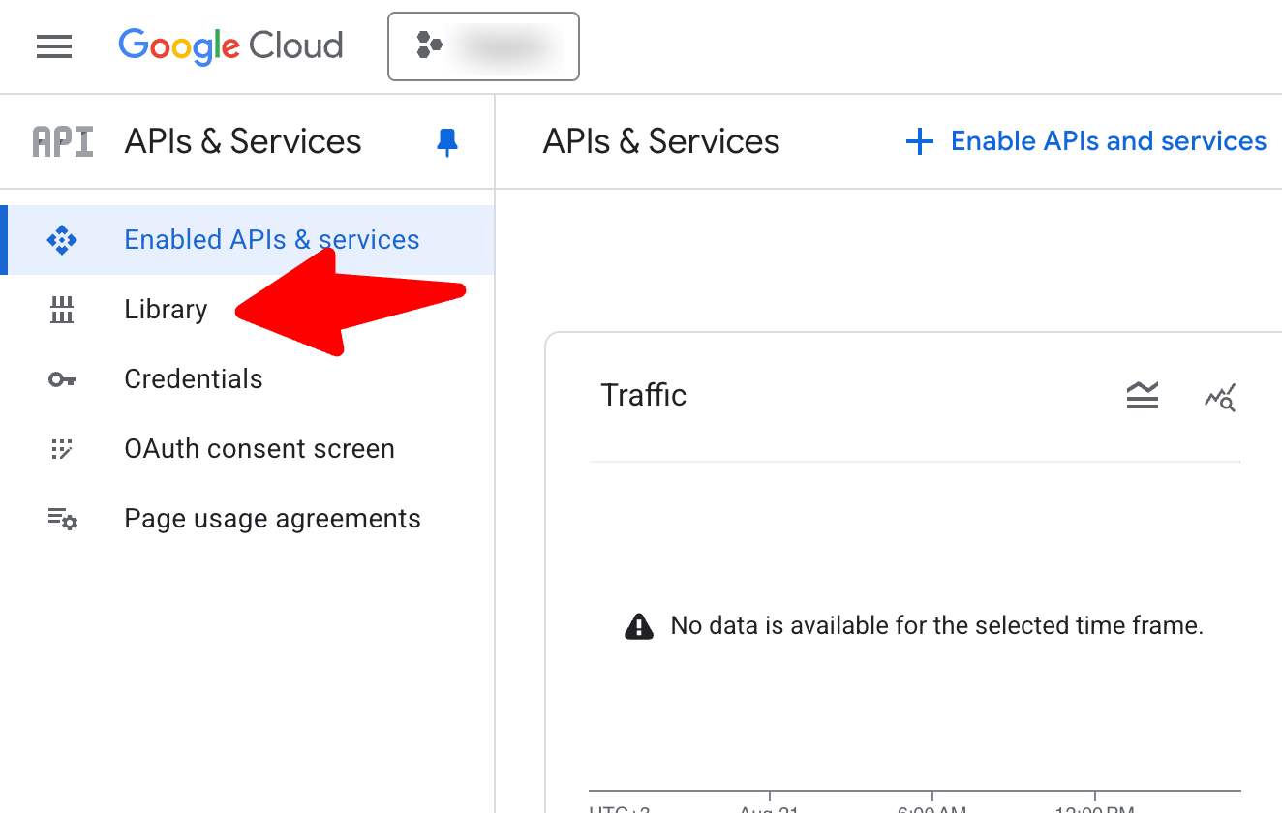
Task: Click the Credentials key icon
Action: point(62,379)
